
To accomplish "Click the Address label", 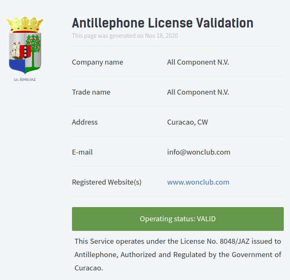I will [x=85, y=122].
